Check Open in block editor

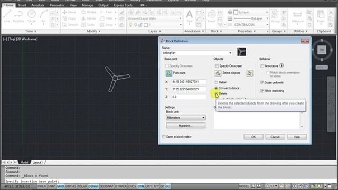164,137
